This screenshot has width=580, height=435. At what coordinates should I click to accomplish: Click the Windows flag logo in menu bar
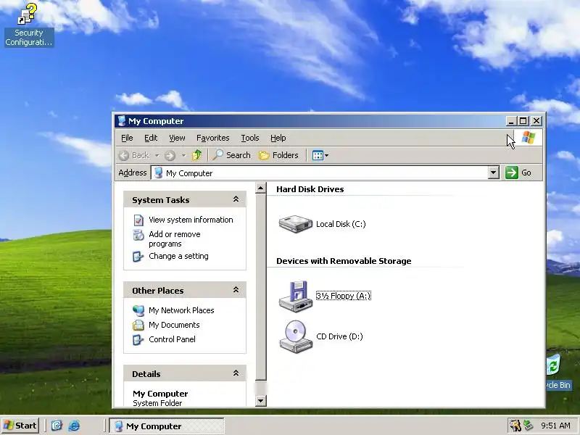pos(529,138)
